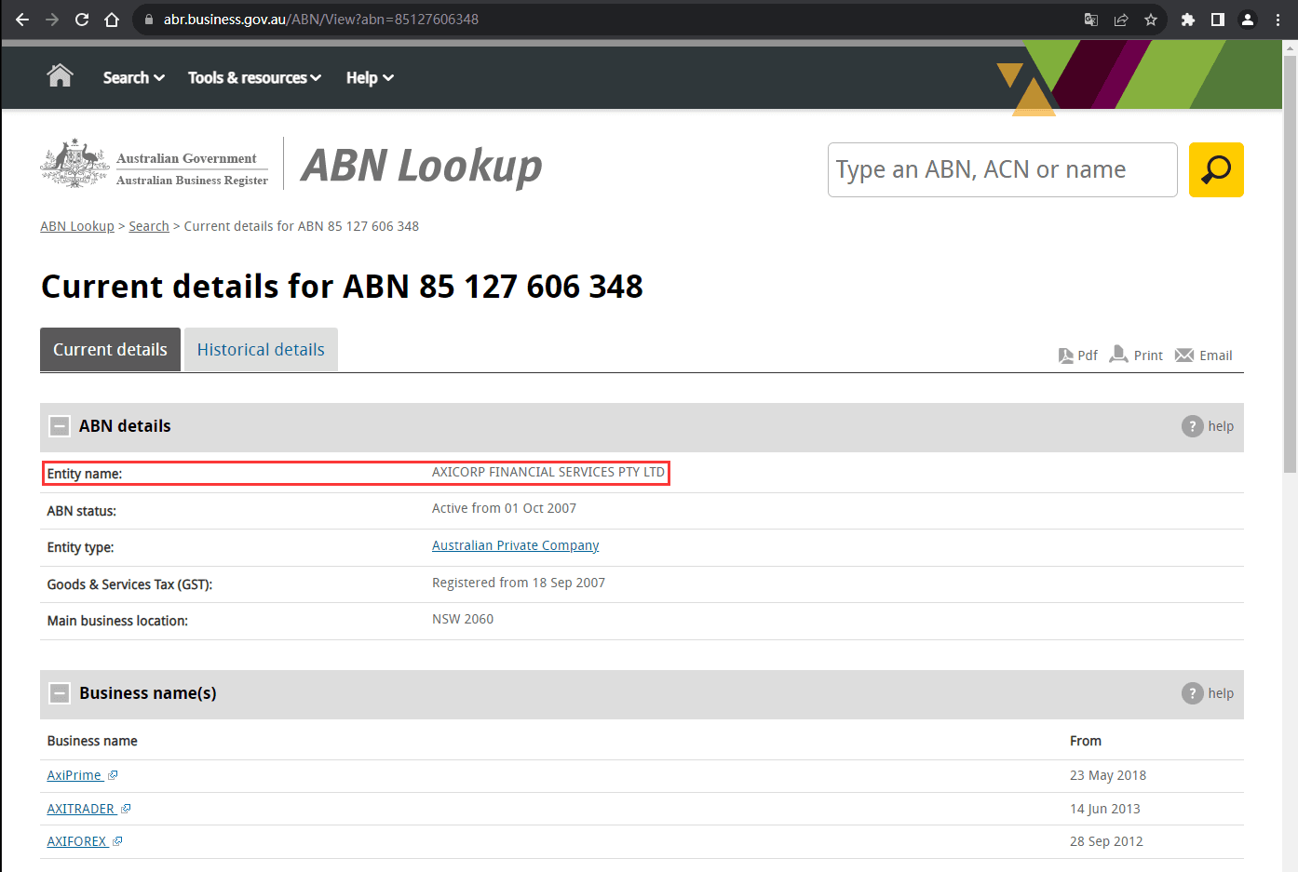Click the 'ABN status:' label

(82, 511)
